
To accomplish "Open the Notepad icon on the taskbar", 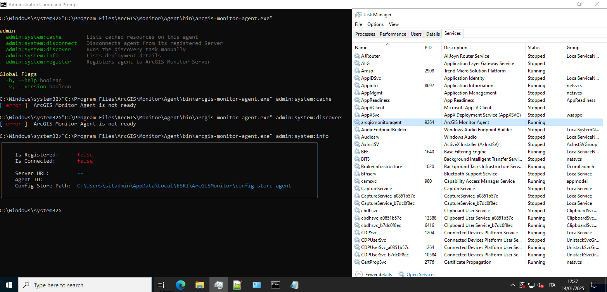I will pos(294,285).
